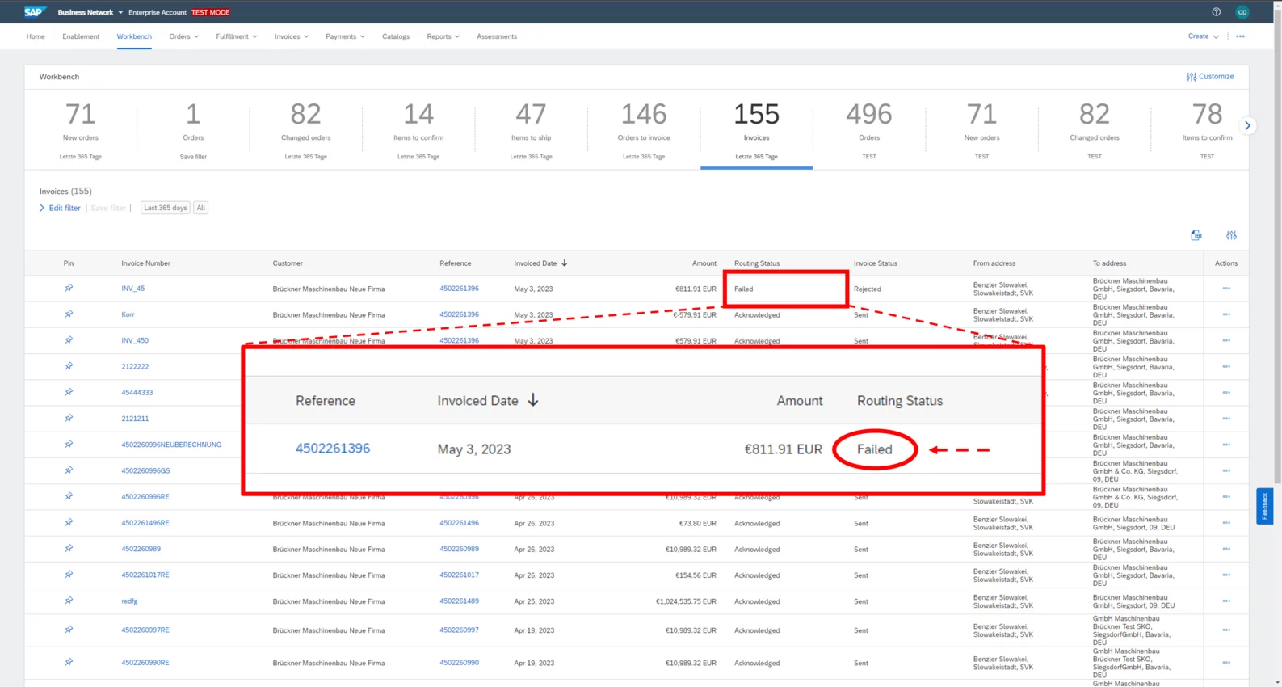Sort by Invoiced Date arrow
Viewport: 1282px width, 687px height.
(x=564, y=263)
